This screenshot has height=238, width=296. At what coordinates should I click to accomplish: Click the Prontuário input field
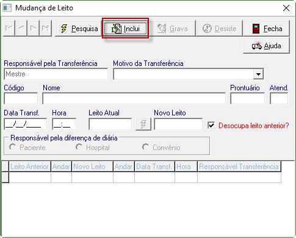[x=247, y=98]
